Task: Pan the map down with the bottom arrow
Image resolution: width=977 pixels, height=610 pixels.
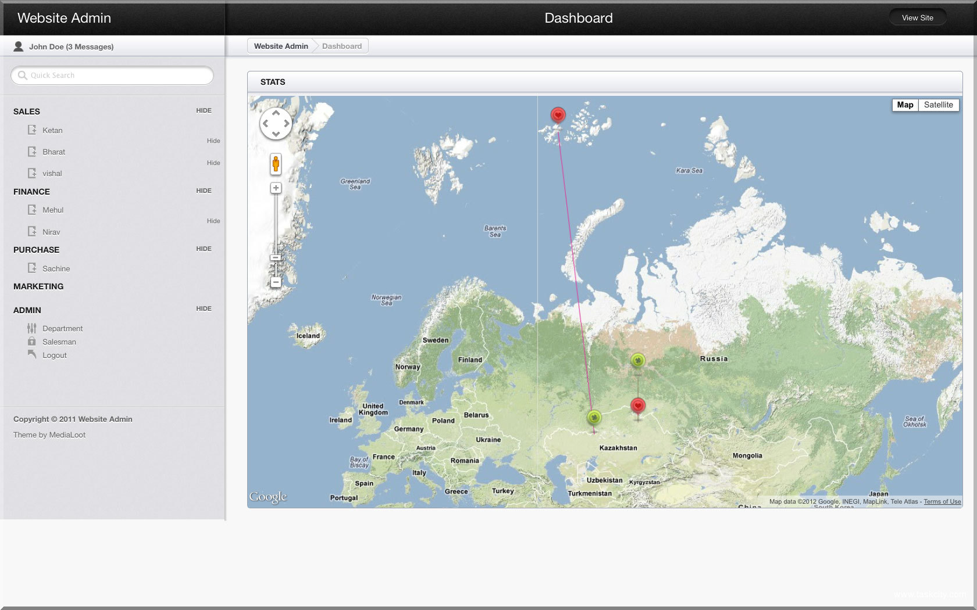Action: click(276, 134)
